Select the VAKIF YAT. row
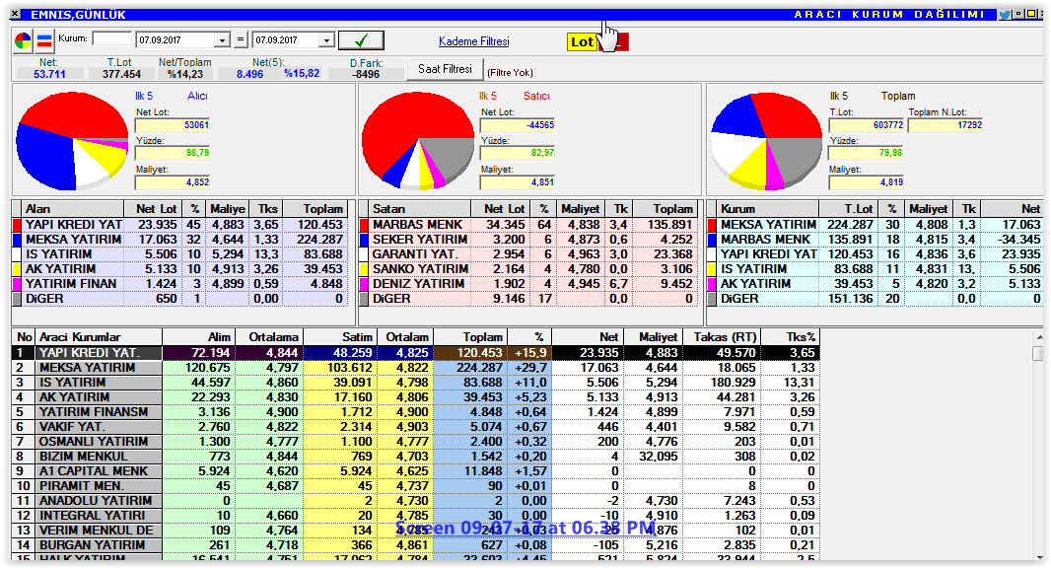Image resolution: width=1051 pixels, height=568 pixels. click(416, 427)
